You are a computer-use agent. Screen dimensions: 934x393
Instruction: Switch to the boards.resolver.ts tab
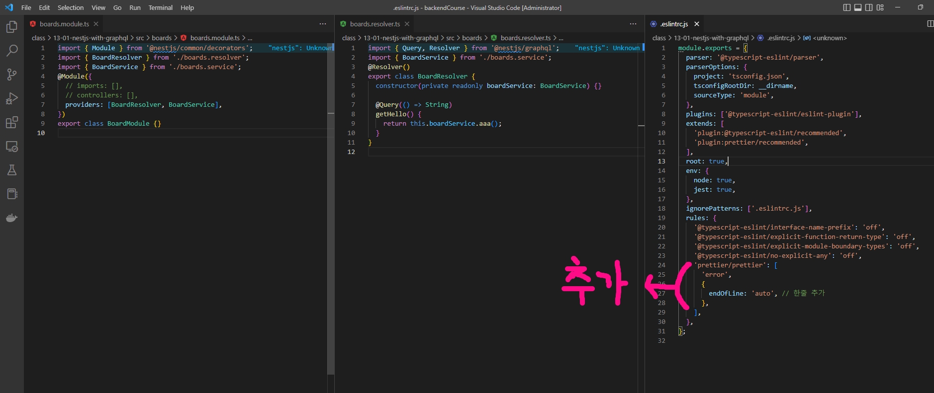(x=374, y=24)
